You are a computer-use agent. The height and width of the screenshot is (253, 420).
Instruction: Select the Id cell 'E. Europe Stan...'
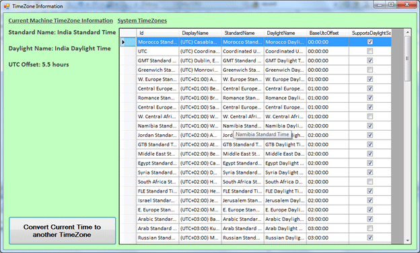157,210
